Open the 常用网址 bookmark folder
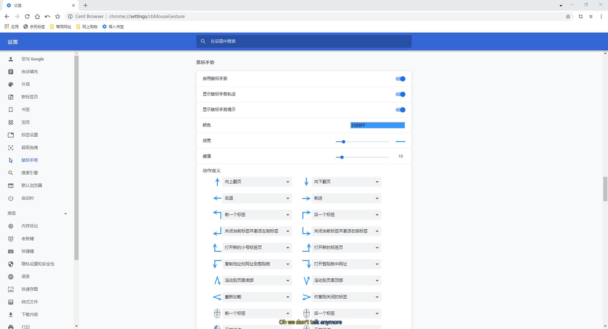This screenshot has width=608, height=329. coord(61,27)
